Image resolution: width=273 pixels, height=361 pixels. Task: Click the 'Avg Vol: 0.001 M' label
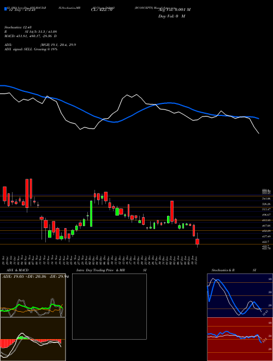[x=174, y=10]
